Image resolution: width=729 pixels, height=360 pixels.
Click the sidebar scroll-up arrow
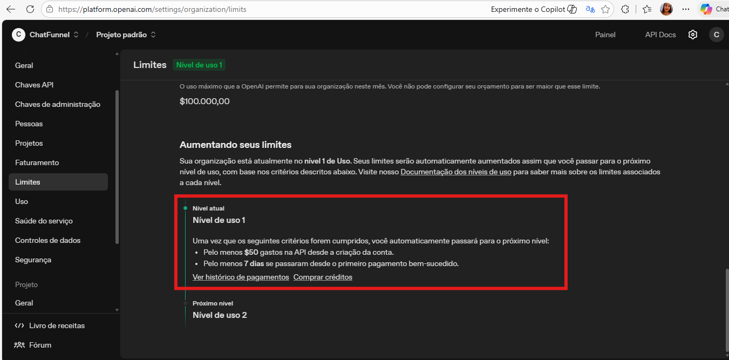point(117,53)
